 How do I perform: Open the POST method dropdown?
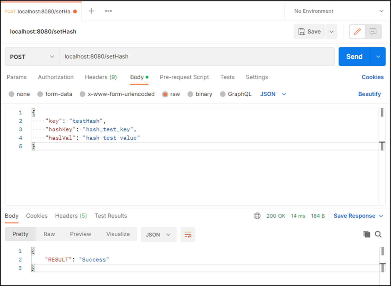coord(32,57)
